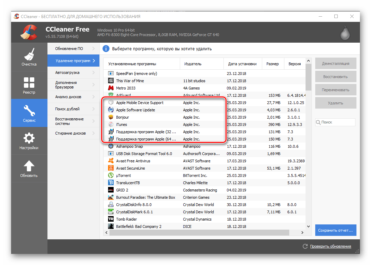The width and height of the screenshot is (371, 265).
Task: Click the Переименовать button
Action: (x=336, y=90)
